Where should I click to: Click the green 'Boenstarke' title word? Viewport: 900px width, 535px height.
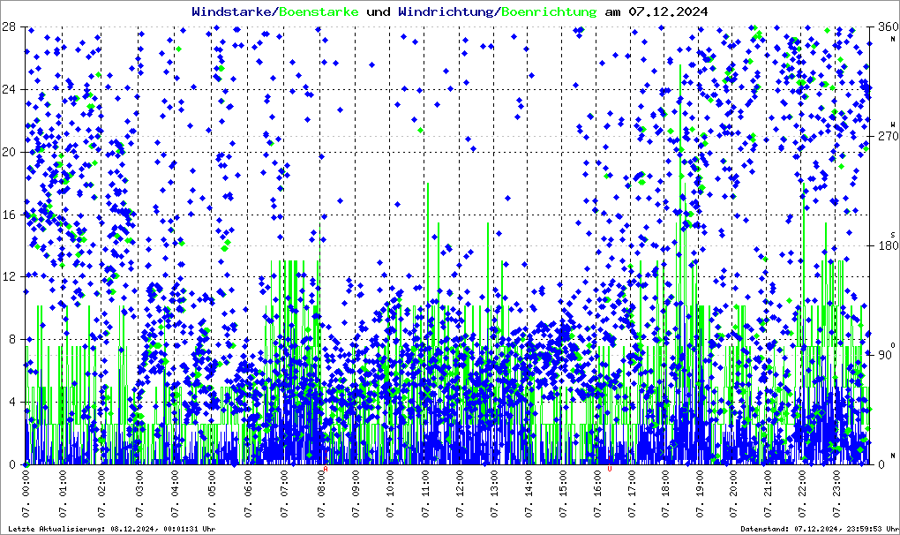point(319,11)
